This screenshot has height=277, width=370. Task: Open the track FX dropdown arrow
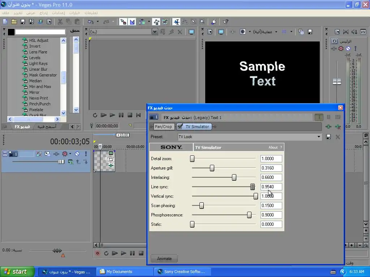70,154
